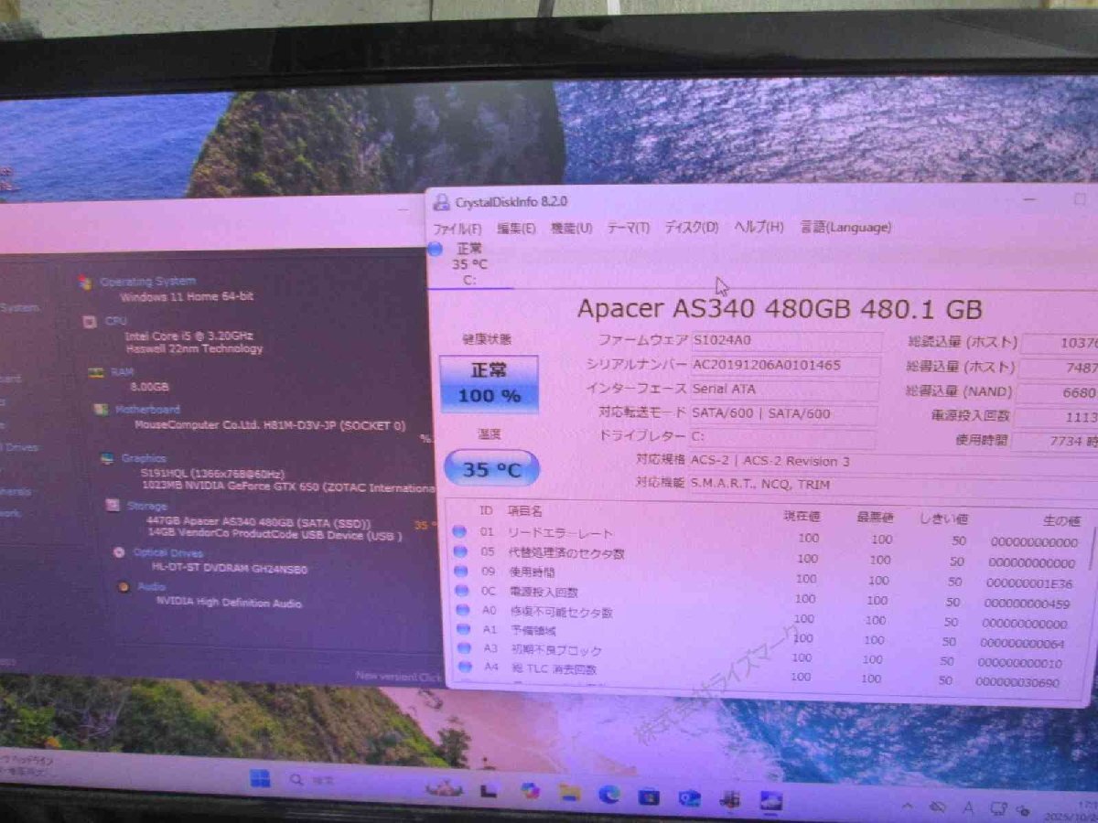The width and height of the screenshot is (1098, 823).
Task: Click the 電源投入回数 value field
Action: coord(1056,418)
